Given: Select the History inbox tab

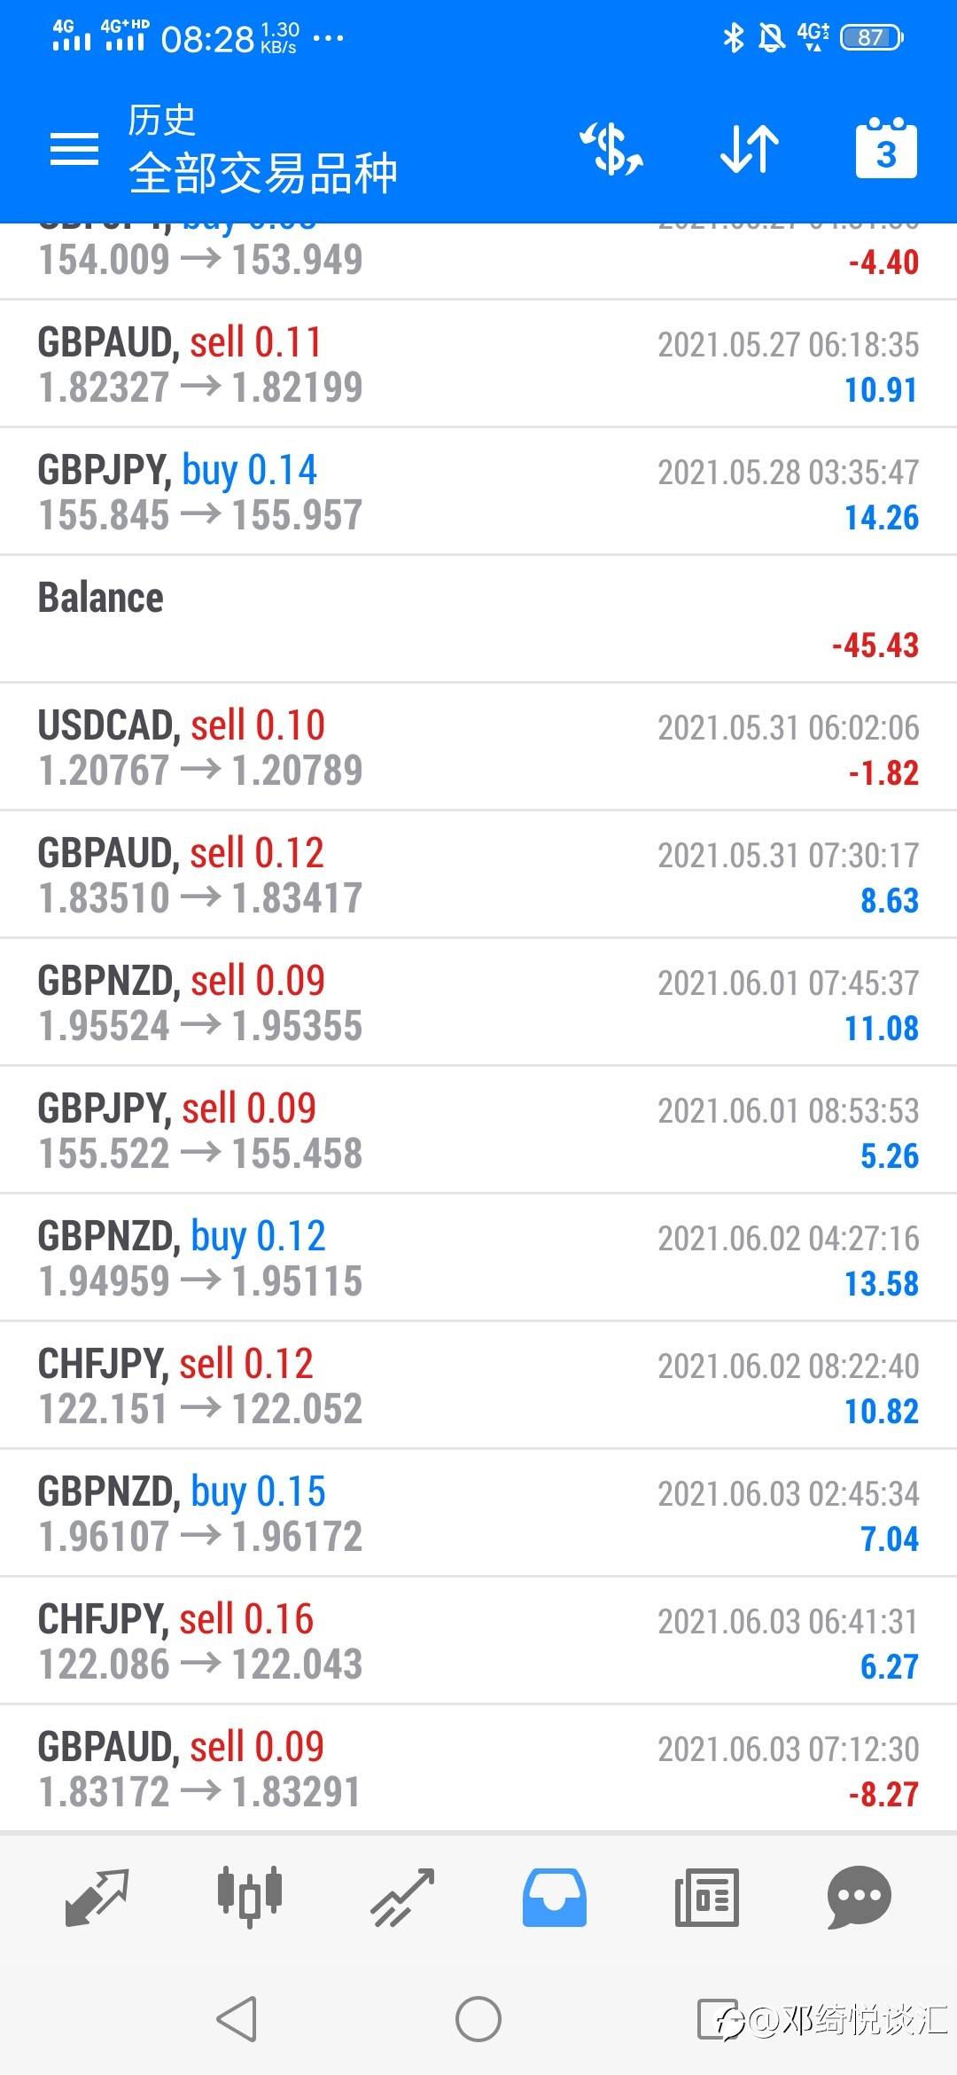Looking at the screenshot, I should [555, 1897].
